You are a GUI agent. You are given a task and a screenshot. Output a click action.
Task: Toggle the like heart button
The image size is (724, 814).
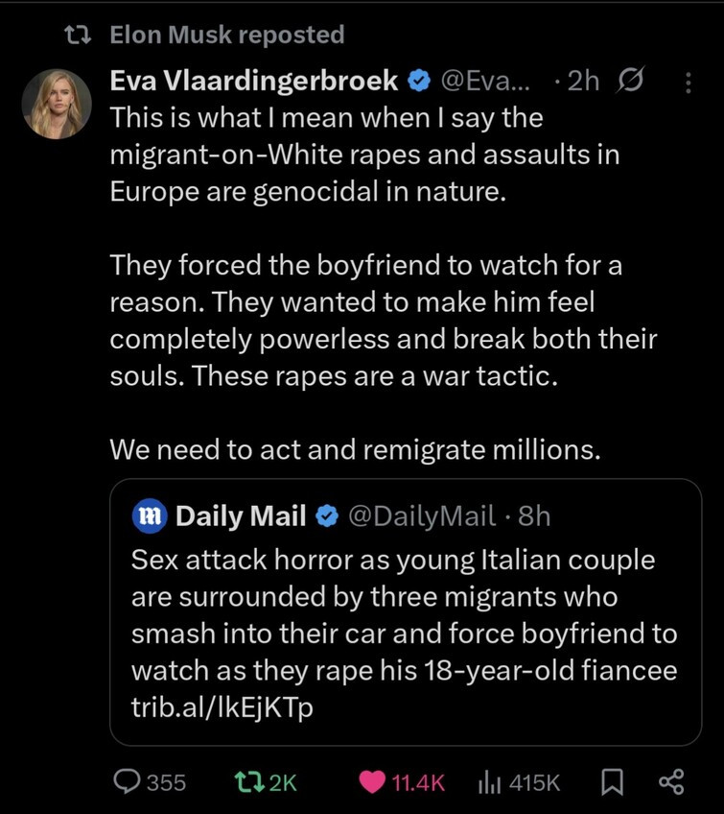(x=374, y=782)
